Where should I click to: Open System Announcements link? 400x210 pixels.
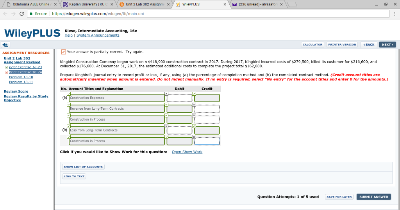tap(98, 35)
